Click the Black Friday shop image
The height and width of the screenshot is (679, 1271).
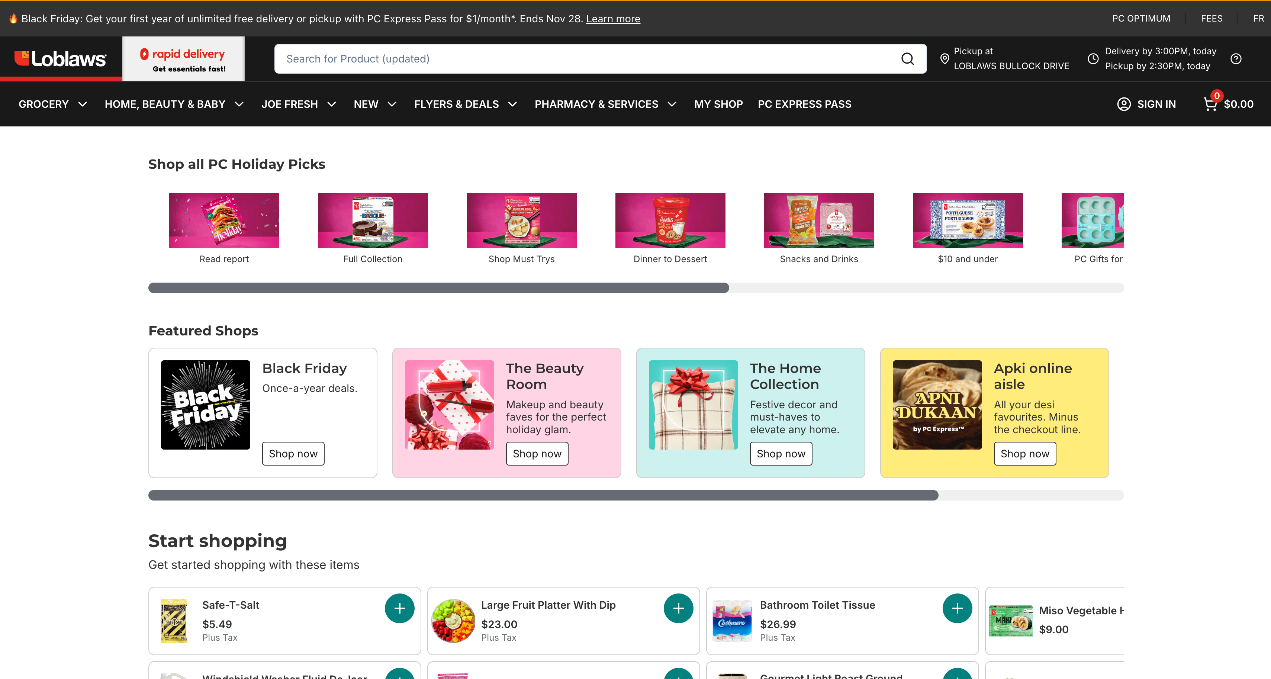[x=205, y=405]
